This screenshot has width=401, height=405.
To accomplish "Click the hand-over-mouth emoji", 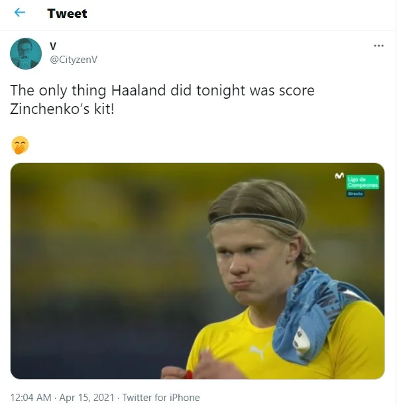I will coord(21,145).
